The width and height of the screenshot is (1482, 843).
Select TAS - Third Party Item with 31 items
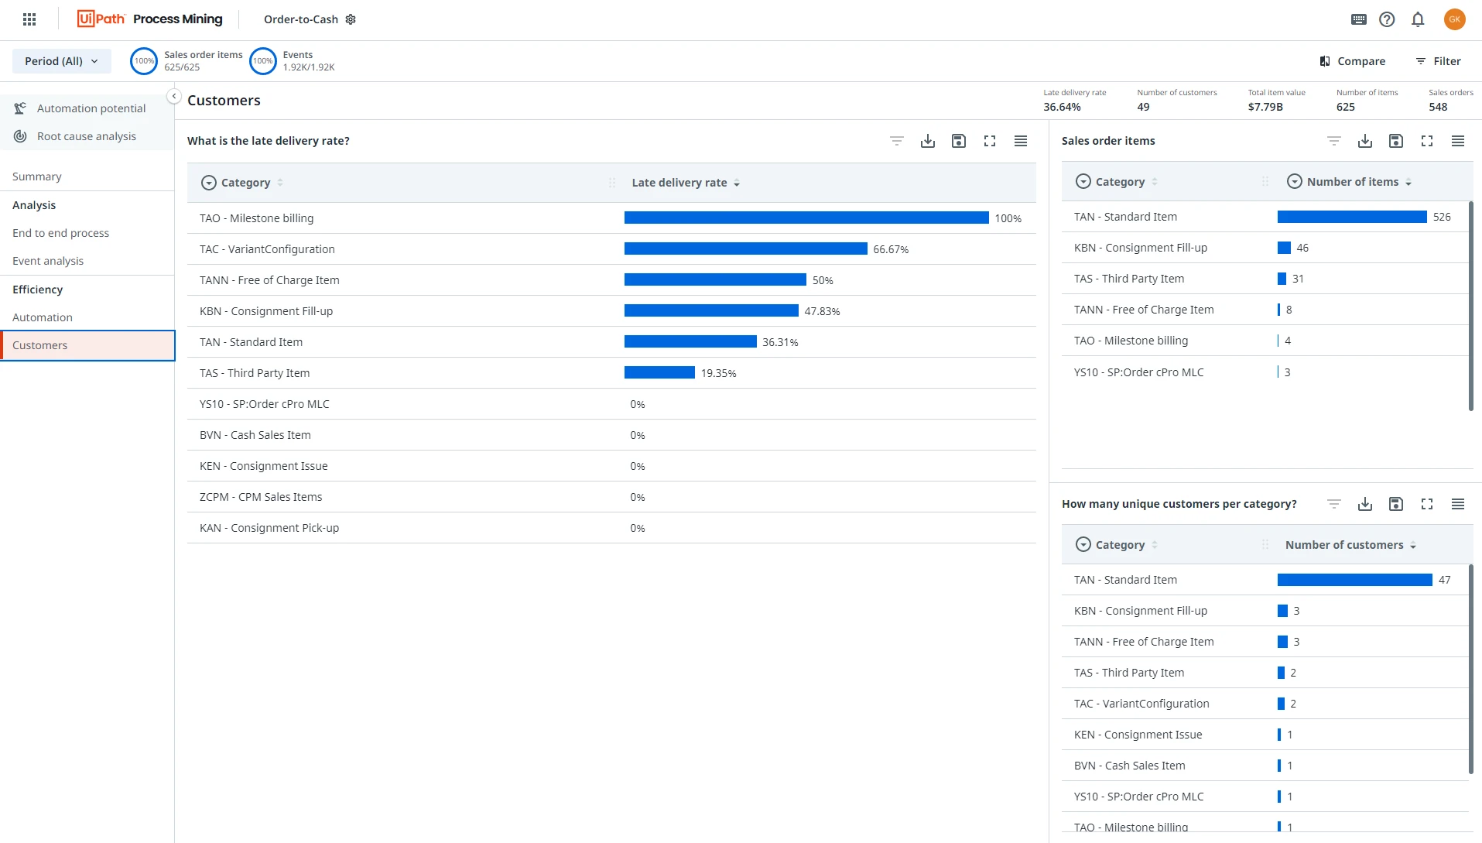coord(1265,279)
